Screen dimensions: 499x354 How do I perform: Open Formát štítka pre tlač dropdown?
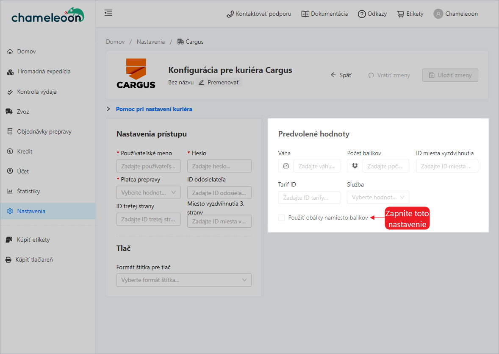point(183,280)
